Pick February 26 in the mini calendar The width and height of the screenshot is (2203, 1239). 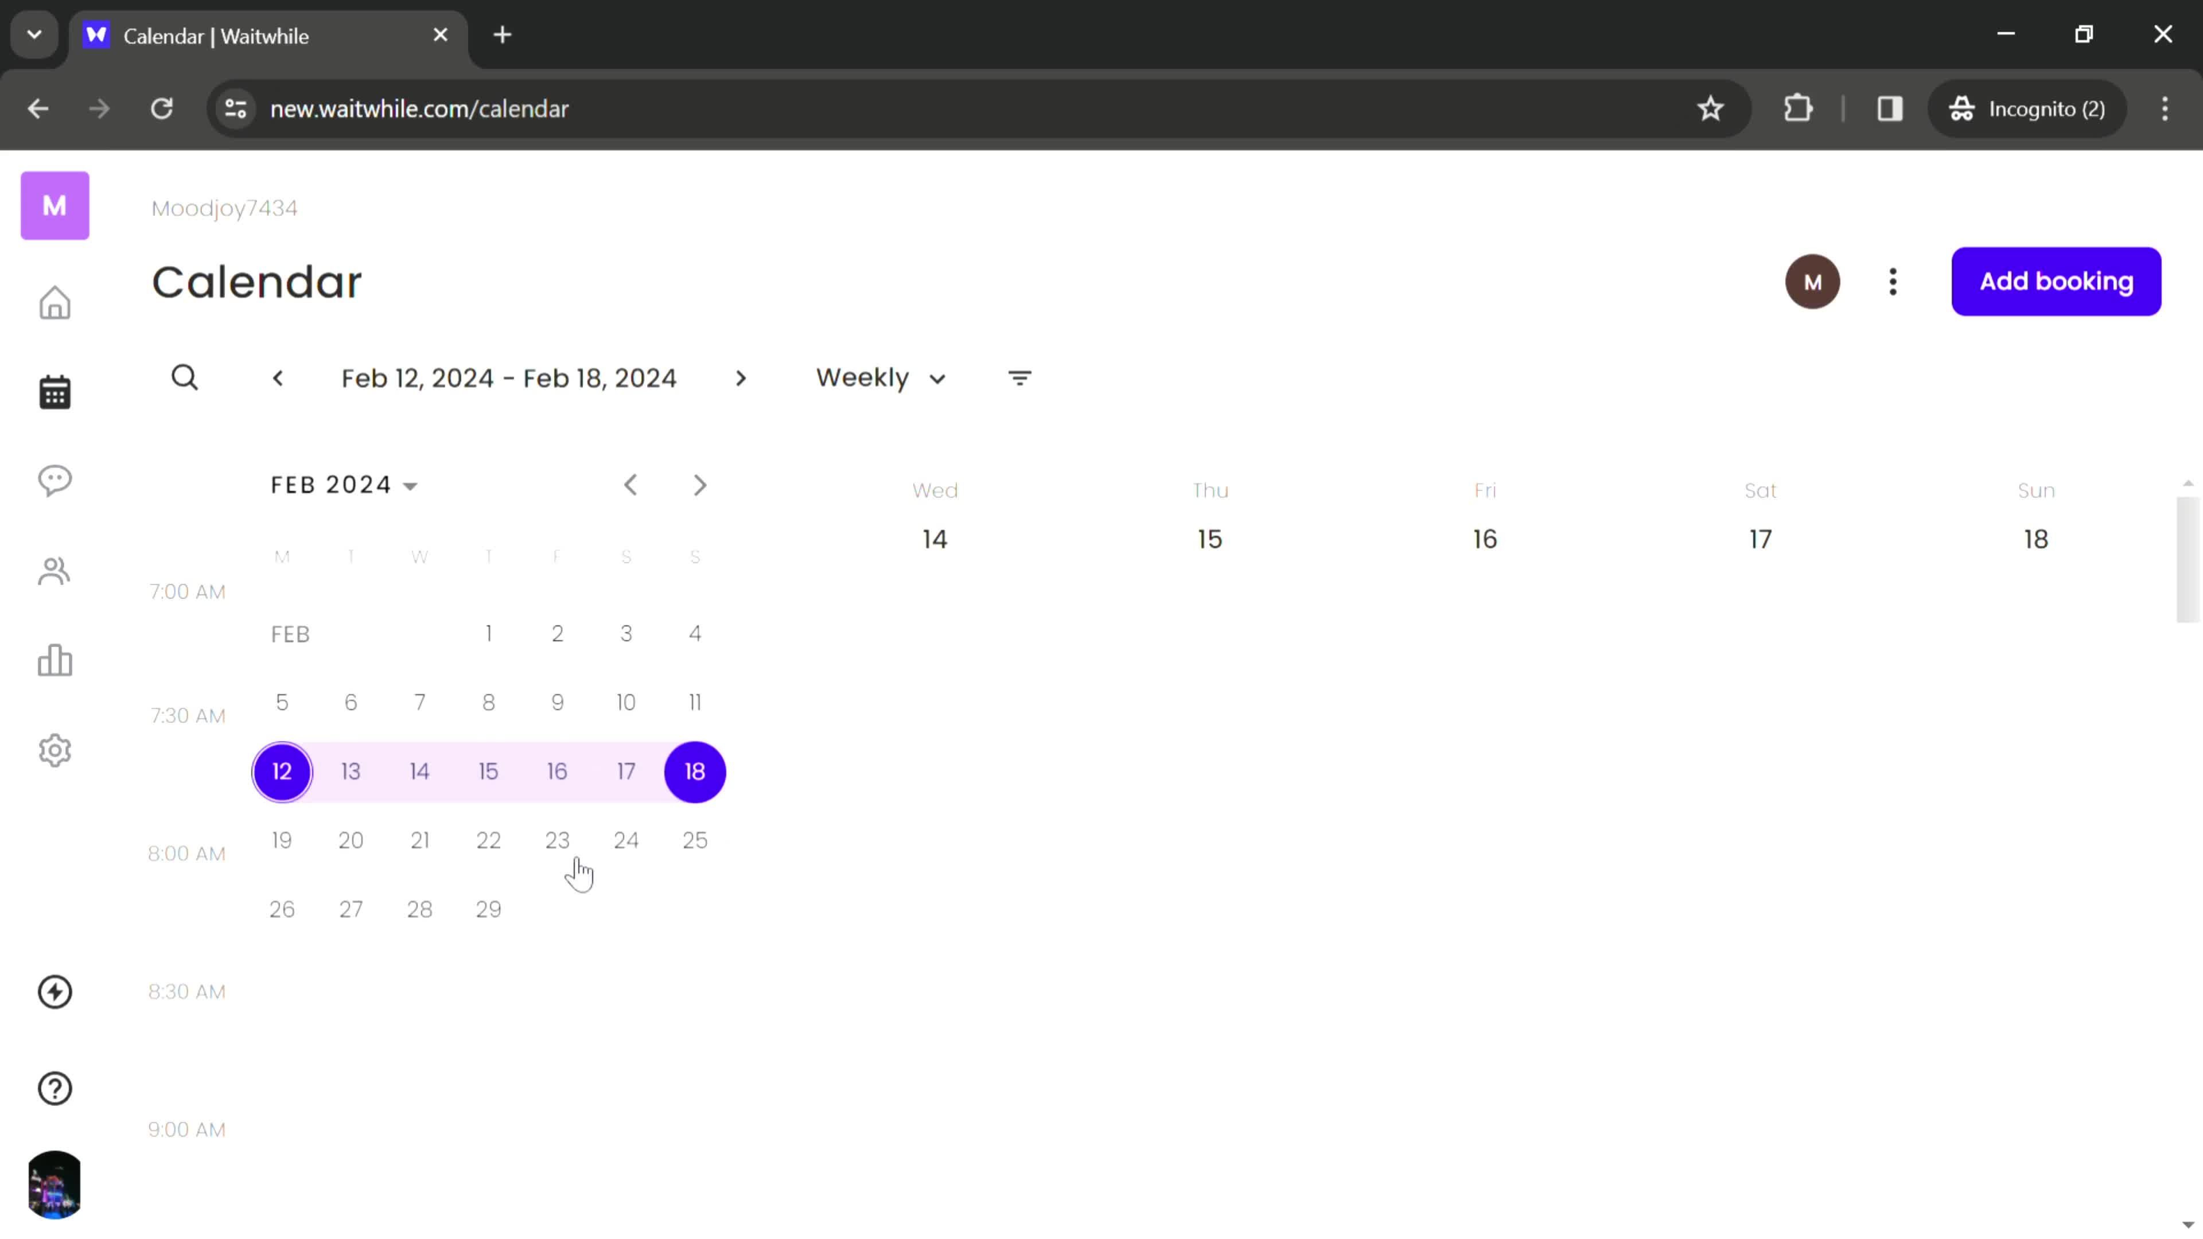(x=282, y=910)
